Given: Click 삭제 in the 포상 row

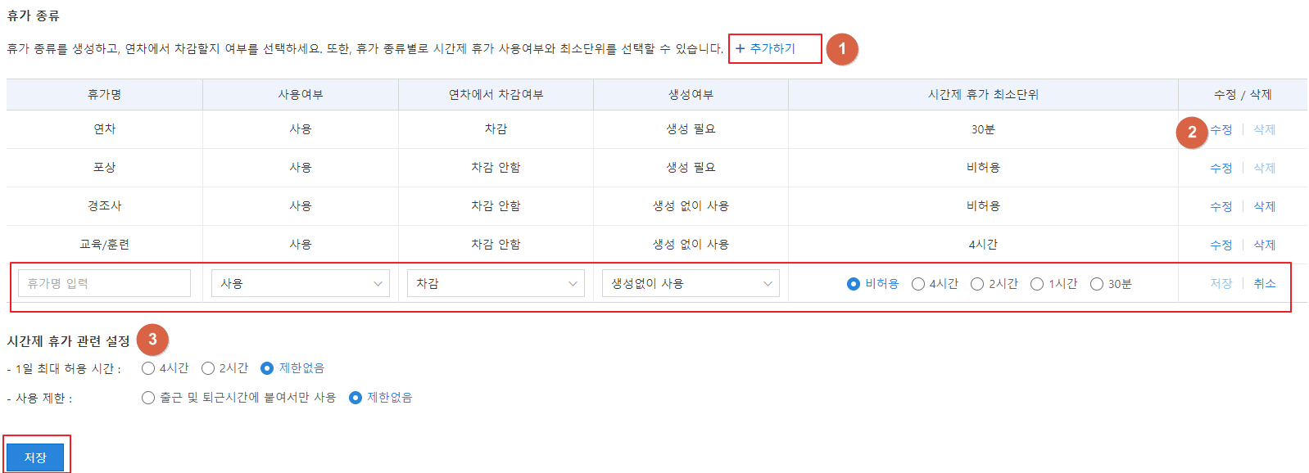Looking at the screenshot, I should click(x=1264, y=168).
